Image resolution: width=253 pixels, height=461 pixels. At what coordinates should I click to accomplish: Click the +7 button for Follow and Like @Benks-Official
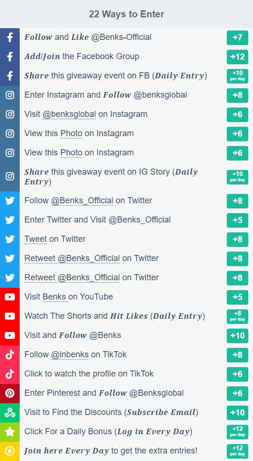[x=238, y=38]
